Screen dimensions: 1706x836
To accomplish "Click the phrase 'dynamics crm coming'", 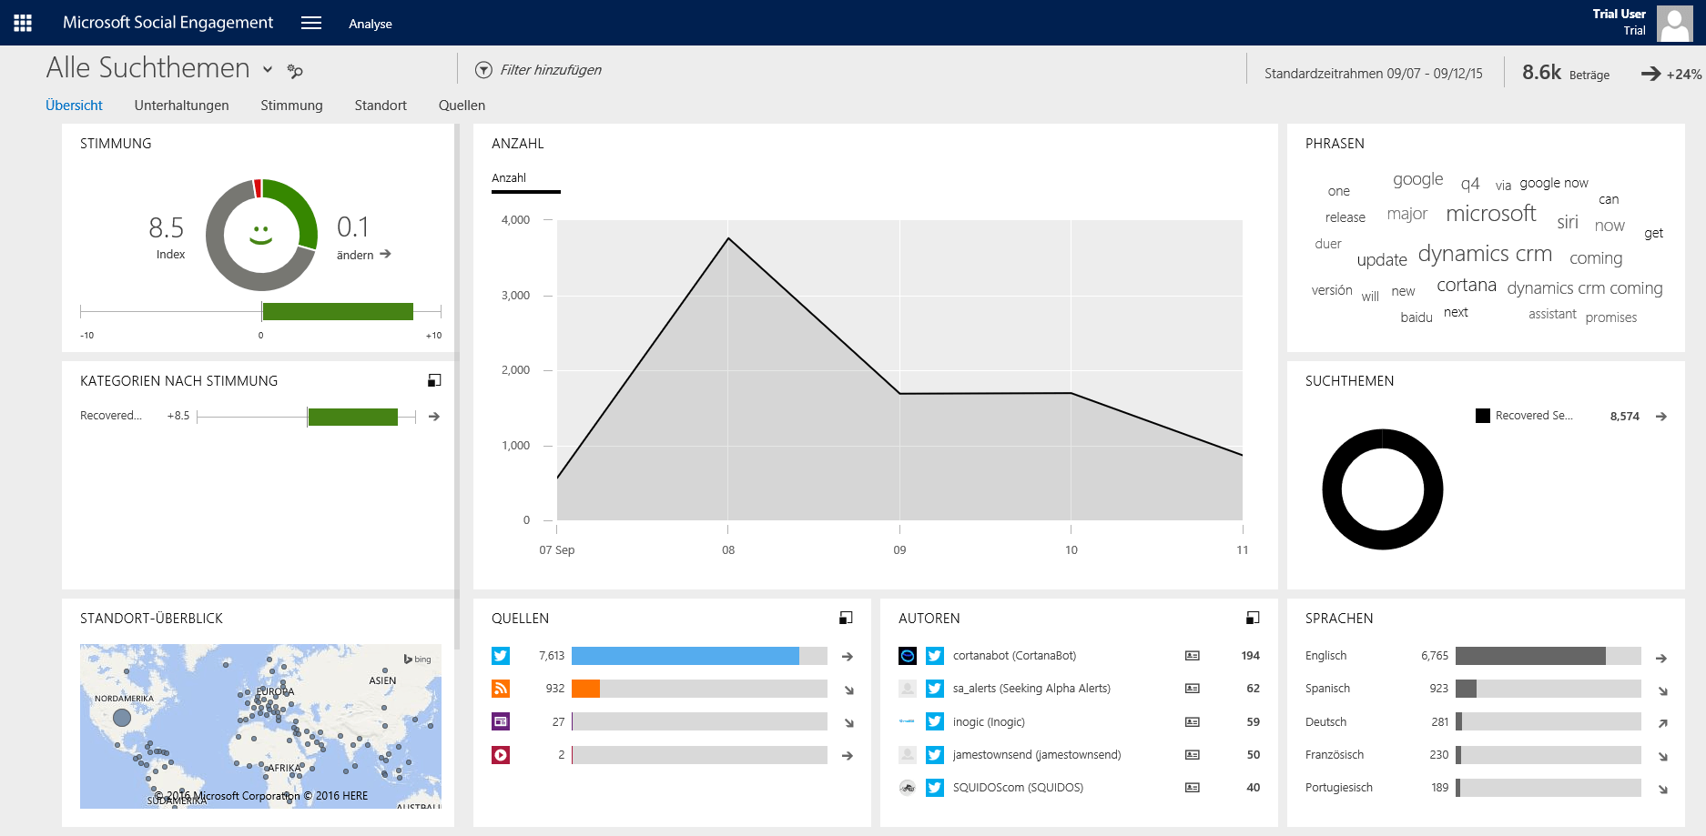I will 1585,288.
